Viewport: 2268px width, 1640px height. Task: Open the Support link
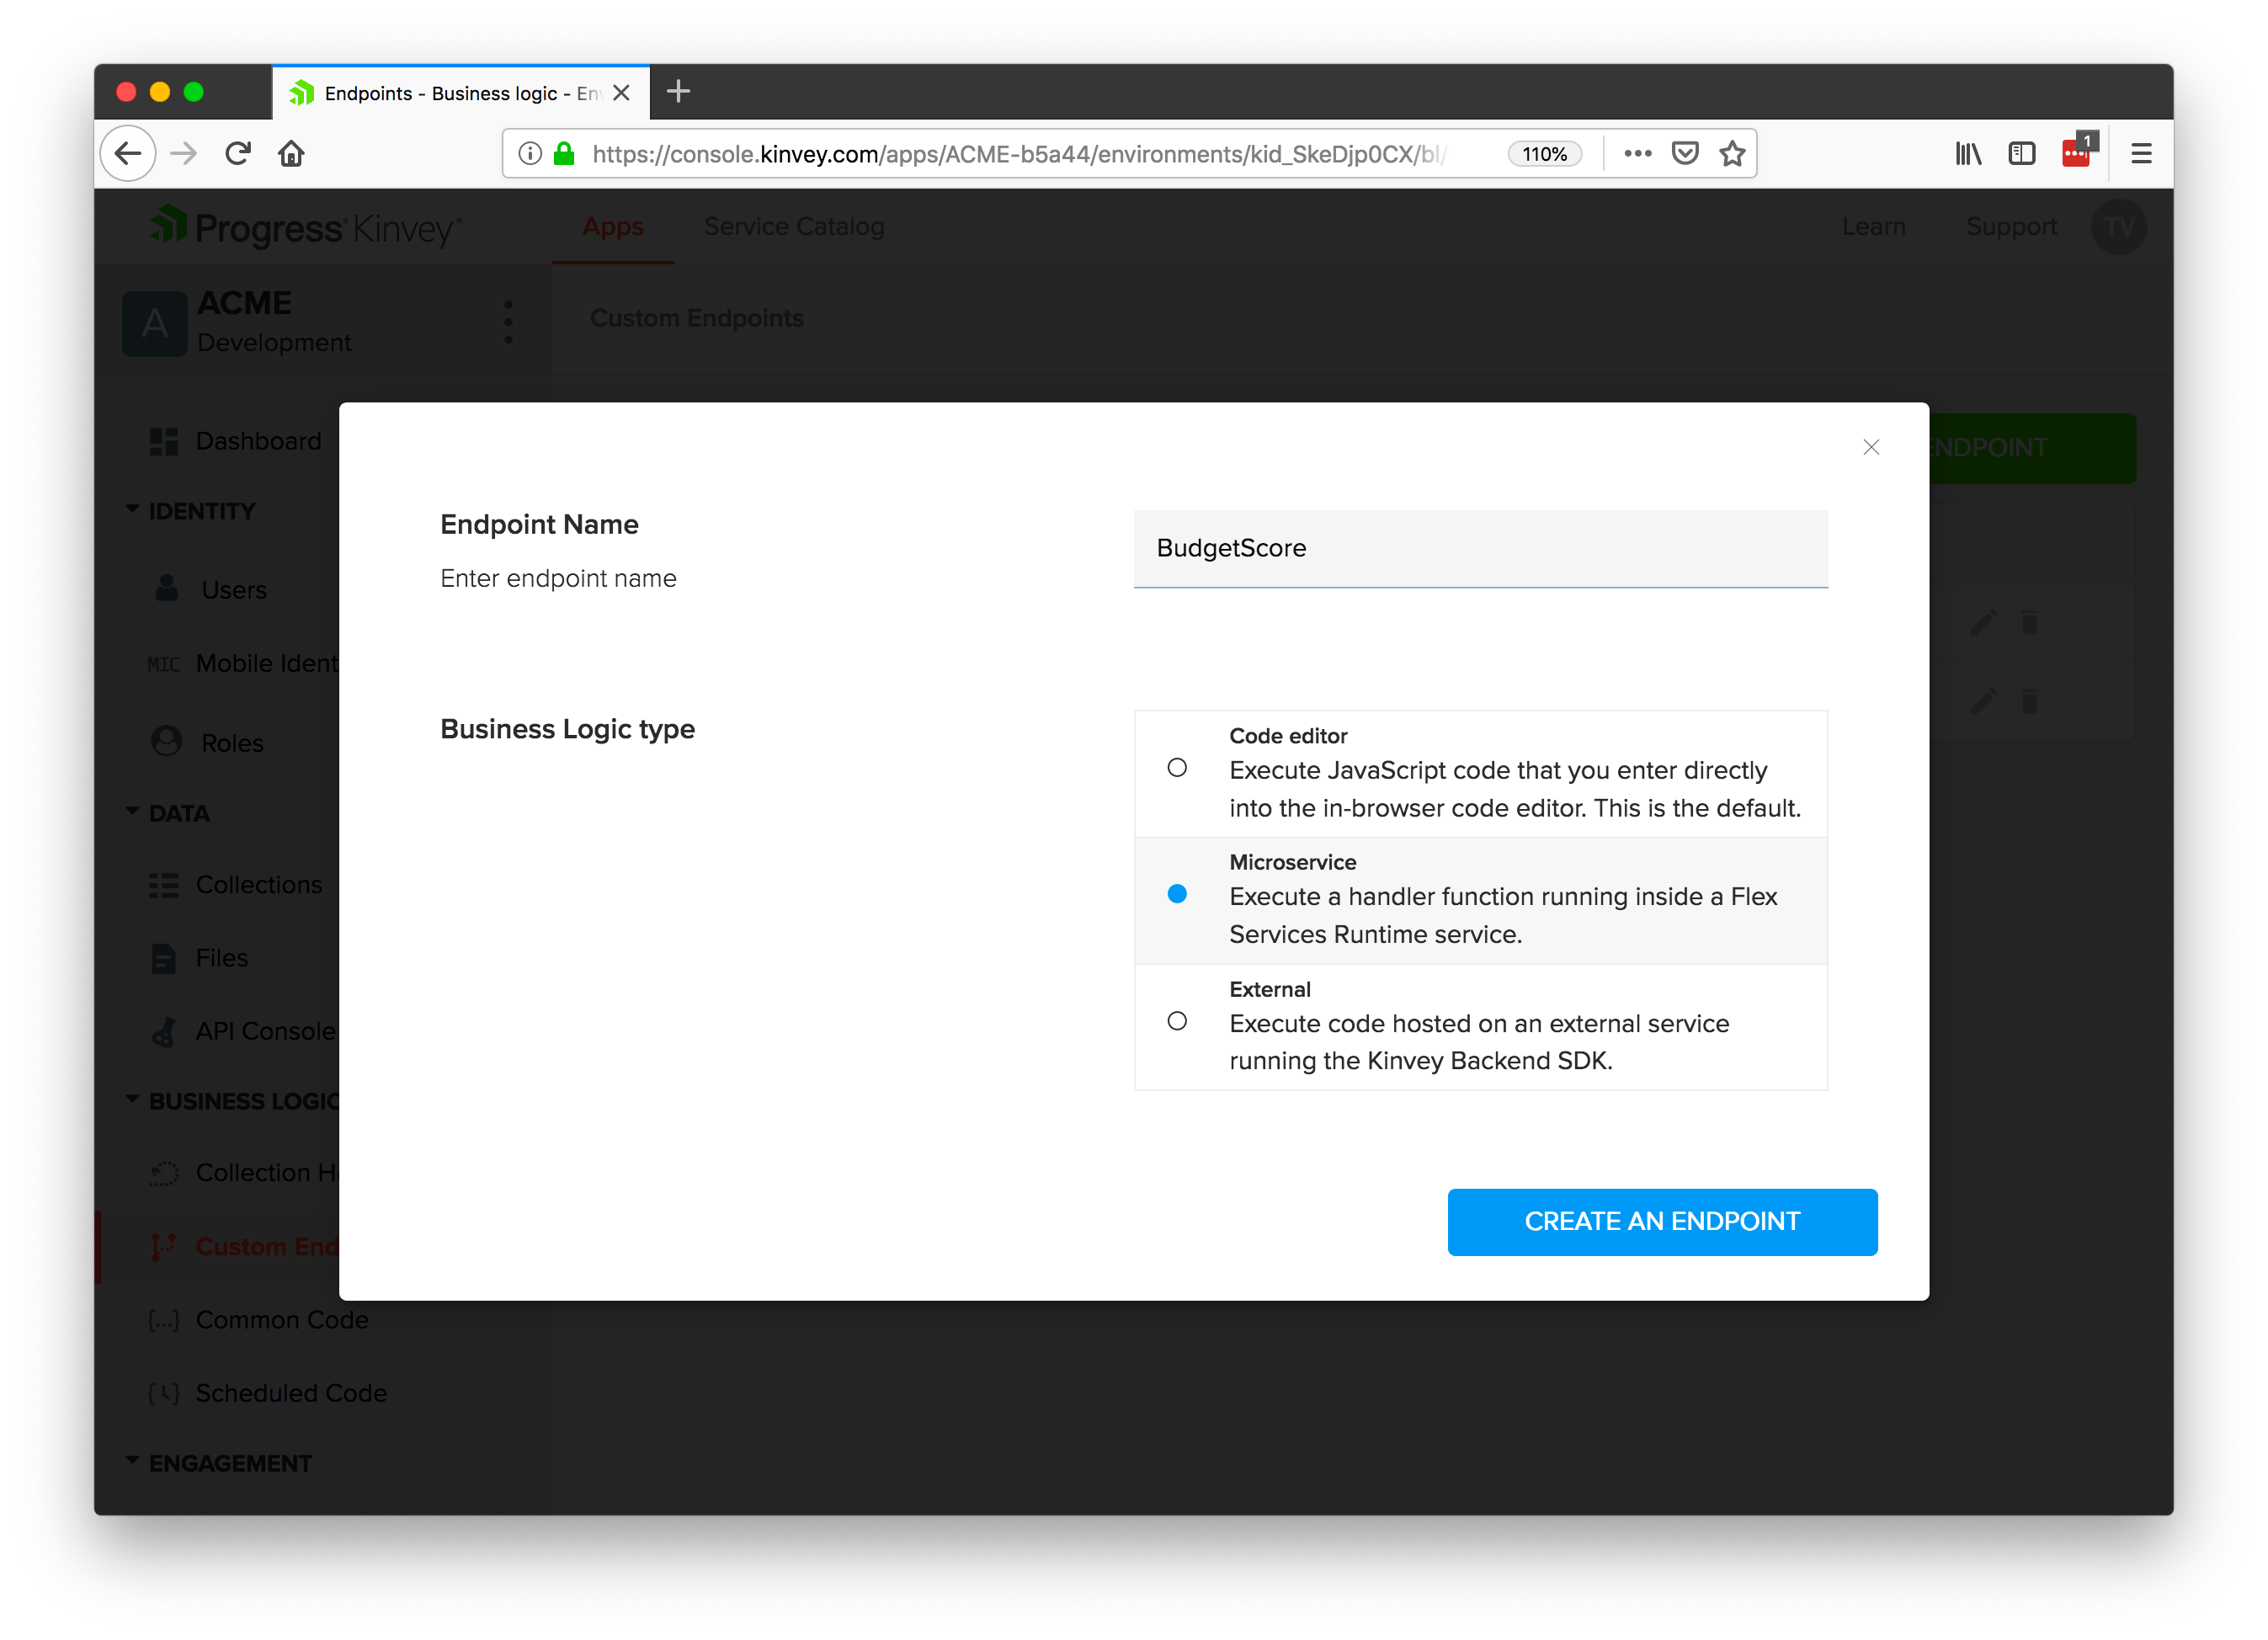pos(2011,227)
